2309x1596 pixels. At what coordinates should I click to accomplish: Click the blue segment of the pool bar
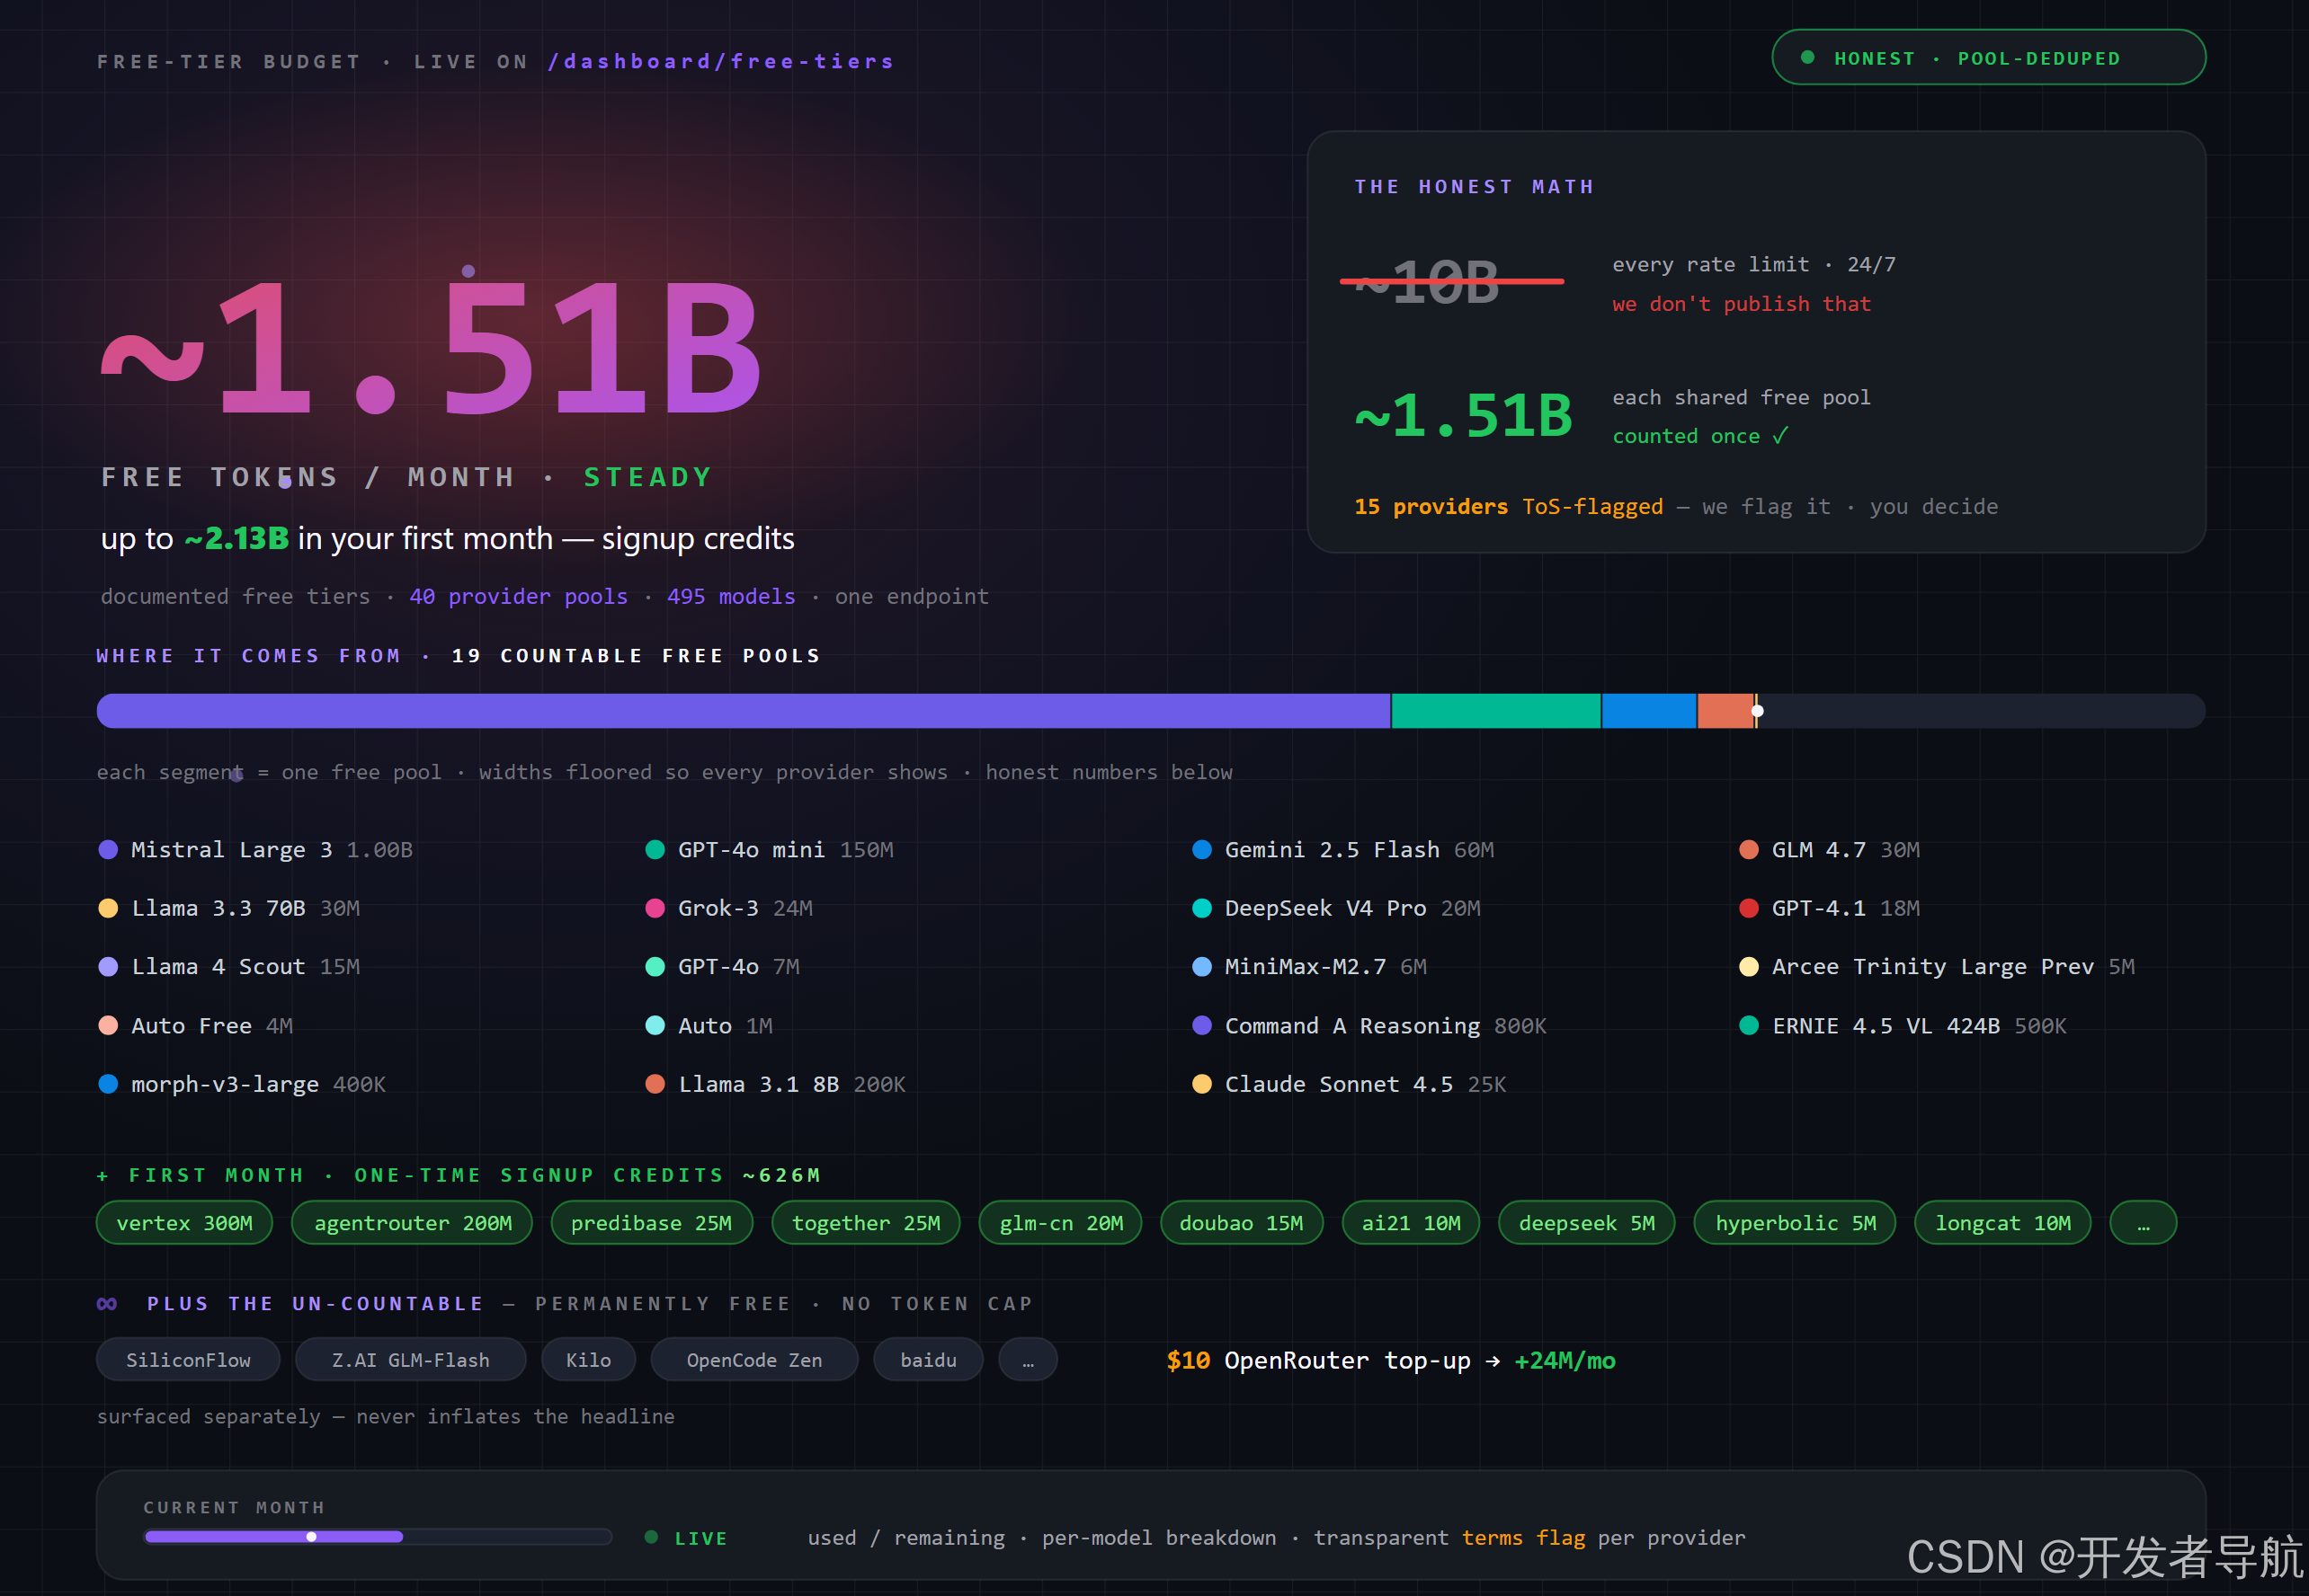coord(1649,711)
